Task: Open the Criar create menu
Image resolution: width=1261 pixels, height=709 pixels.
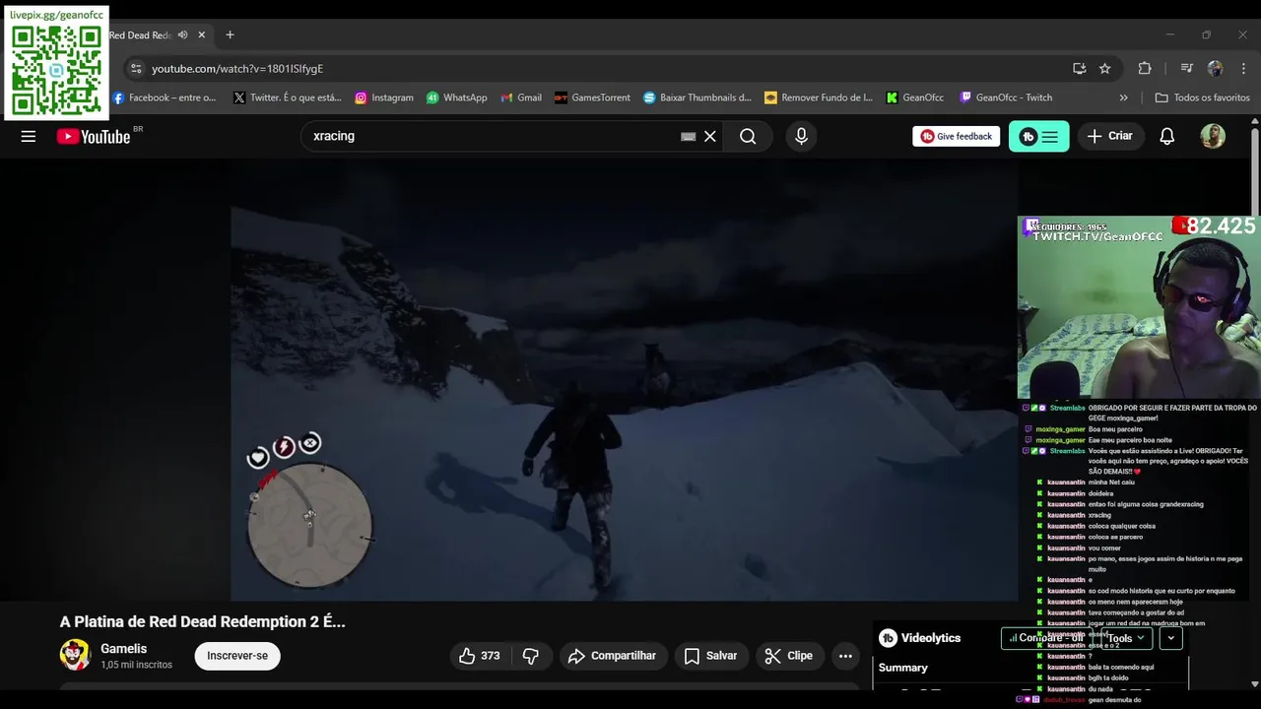Action: click(1110, 136)
